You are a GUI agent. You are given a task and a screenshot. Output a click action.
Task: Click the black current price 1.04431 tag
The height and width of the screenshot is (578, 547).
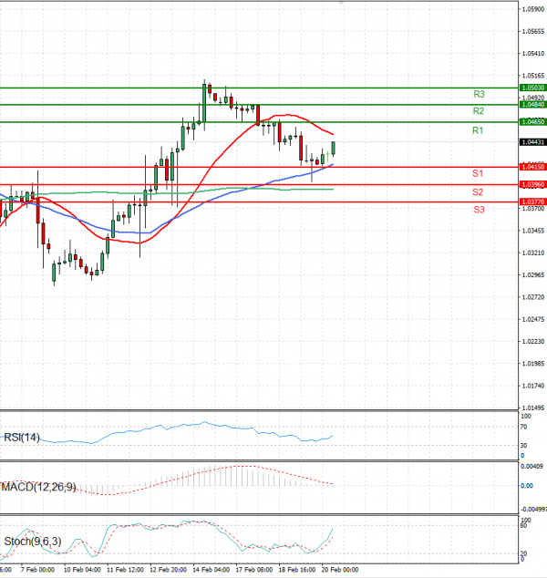532,142
